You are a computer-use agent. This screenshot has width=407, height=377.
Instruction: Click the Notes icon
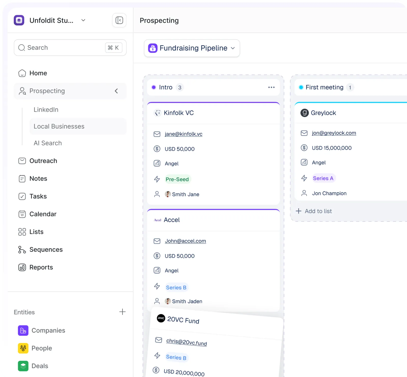coord(22,179)
